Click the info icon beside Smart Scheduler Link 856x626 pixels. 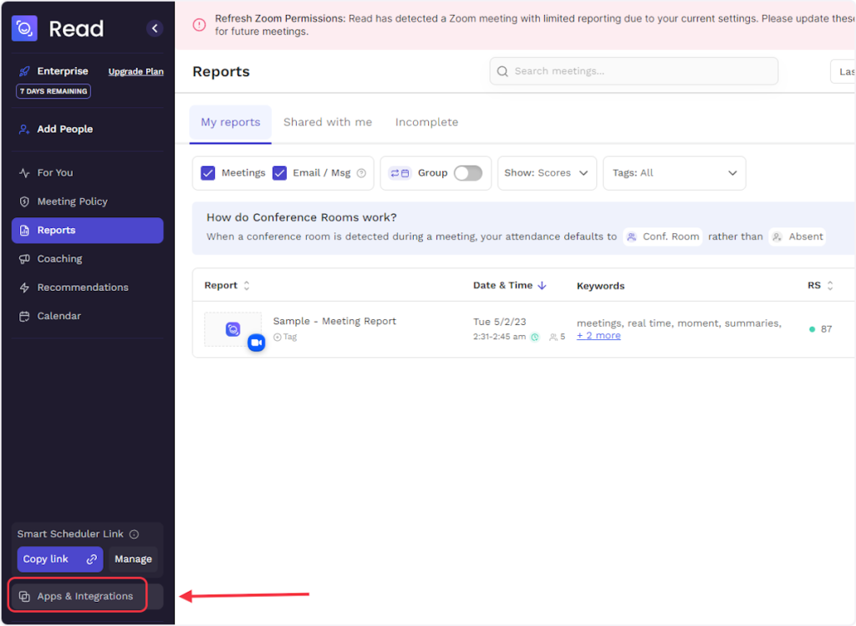pyautogui.click(x=134, y=534)
